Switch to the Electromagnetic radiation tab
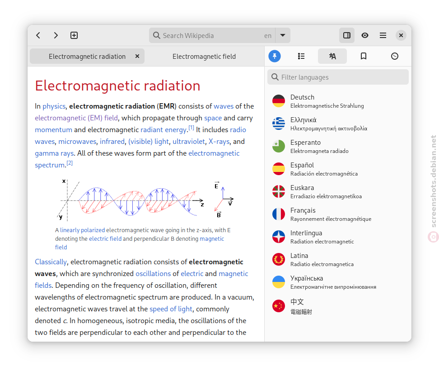Viewport: 439px width, 372px height. [x=87, y=57]
